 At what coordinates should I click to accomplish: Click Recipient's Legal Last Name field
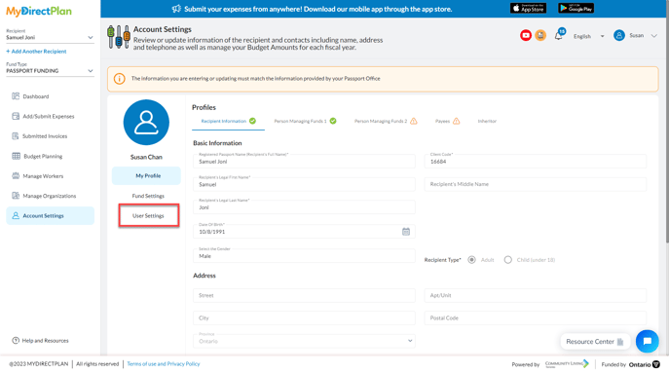point(304,207)
